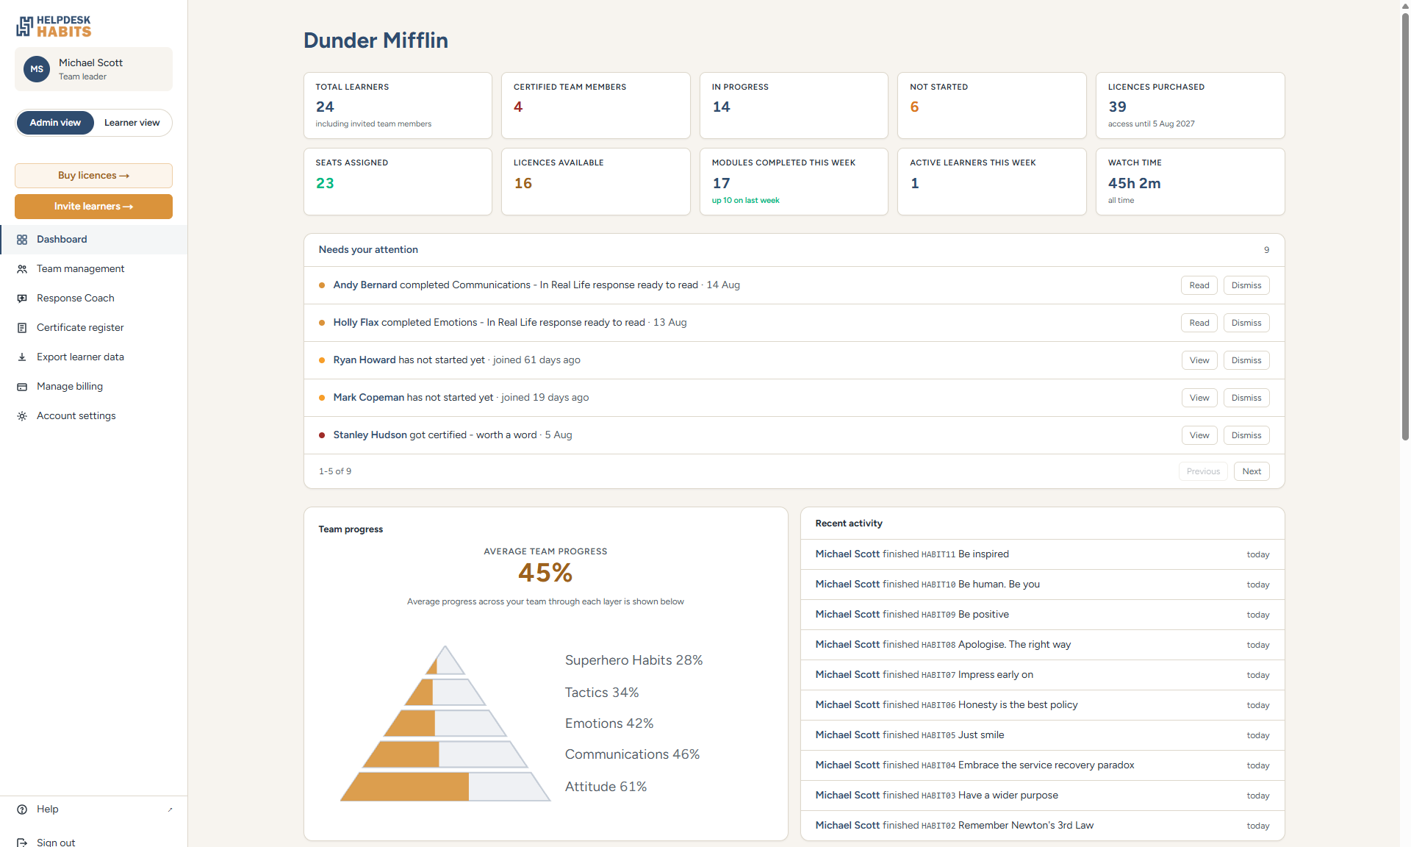Click Buy licences button

click(93, 176)
